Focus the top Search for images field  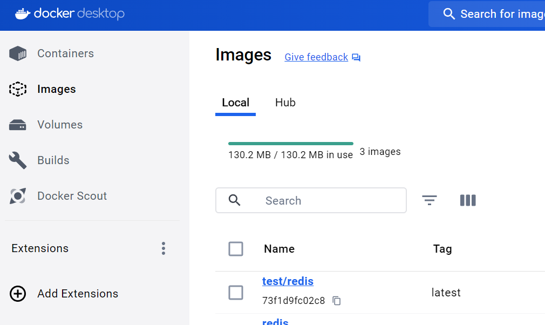coord(487,14)
